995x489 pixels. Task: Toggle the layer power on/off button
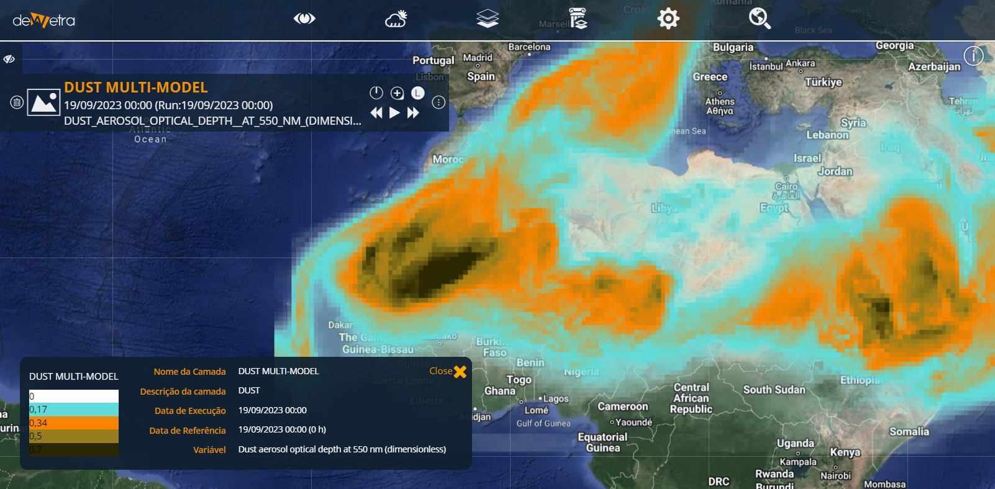376,93
